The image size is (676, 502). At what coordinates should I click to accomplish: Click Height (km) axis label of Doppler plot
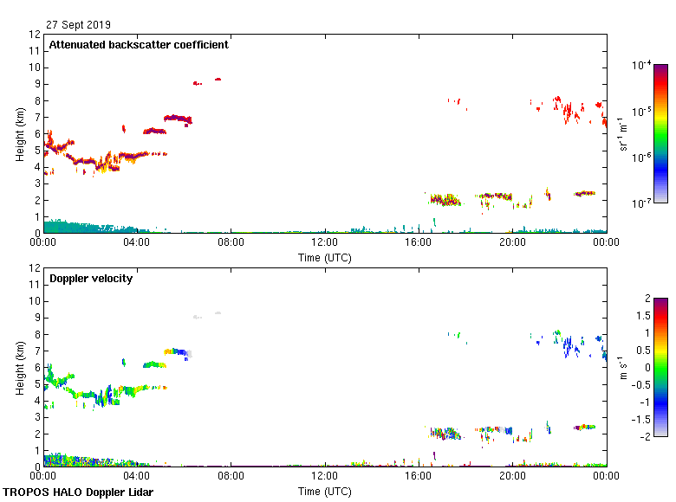tap(20, 367)
